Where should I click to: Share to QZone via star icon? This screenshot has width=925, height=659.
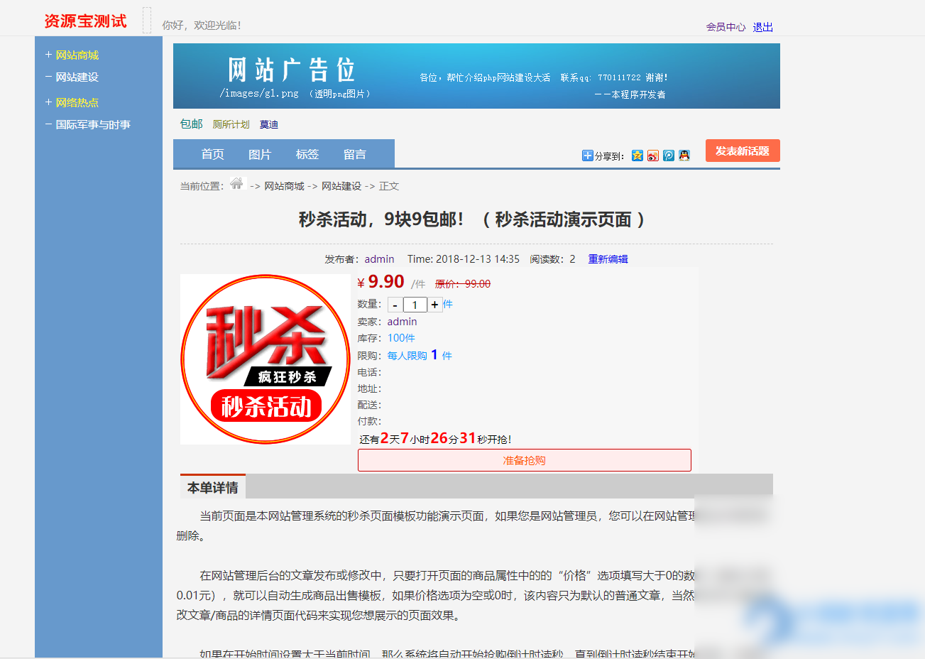[637, 155]
